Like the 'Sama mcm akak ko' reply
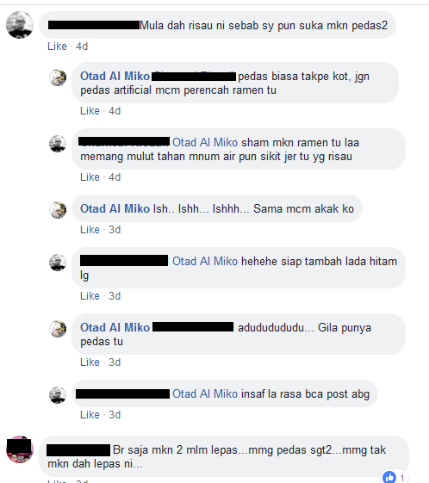The image size is (429, 483). pyautogui.click(x=90, y=230)
